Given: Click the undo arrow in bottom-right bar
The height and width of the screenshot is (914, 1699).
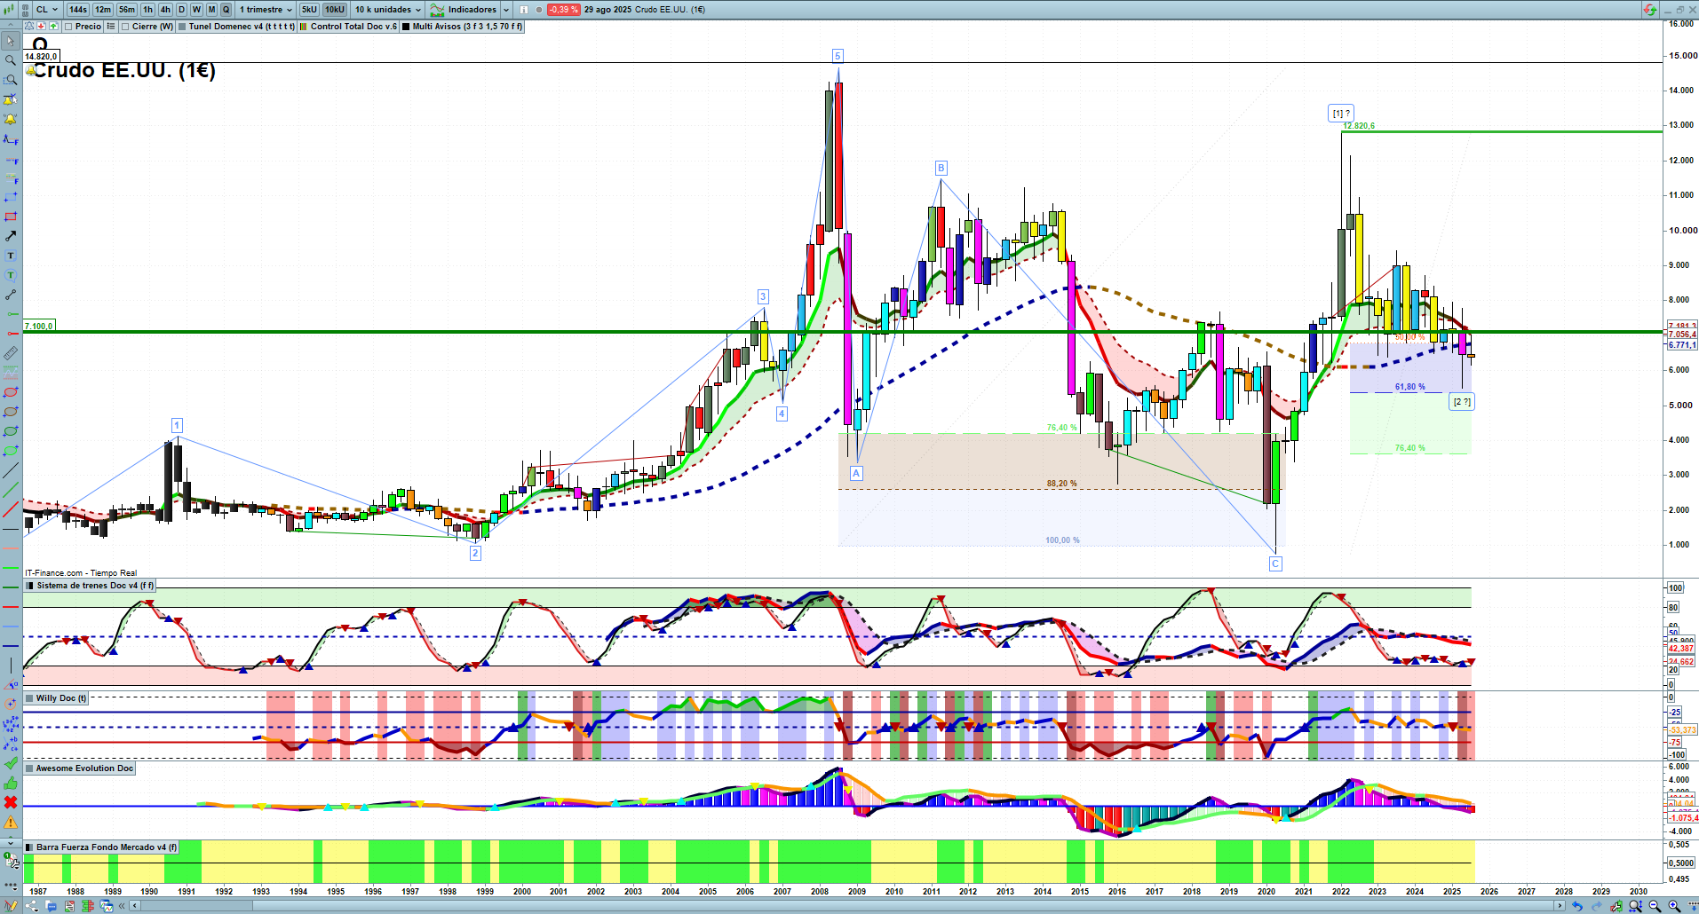Looking at the screenshot, I should tap(1577, 906).
